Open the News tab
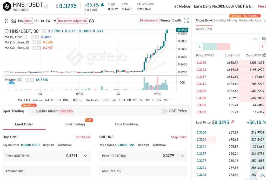This screenshot has height=180, width=266. 200,29
